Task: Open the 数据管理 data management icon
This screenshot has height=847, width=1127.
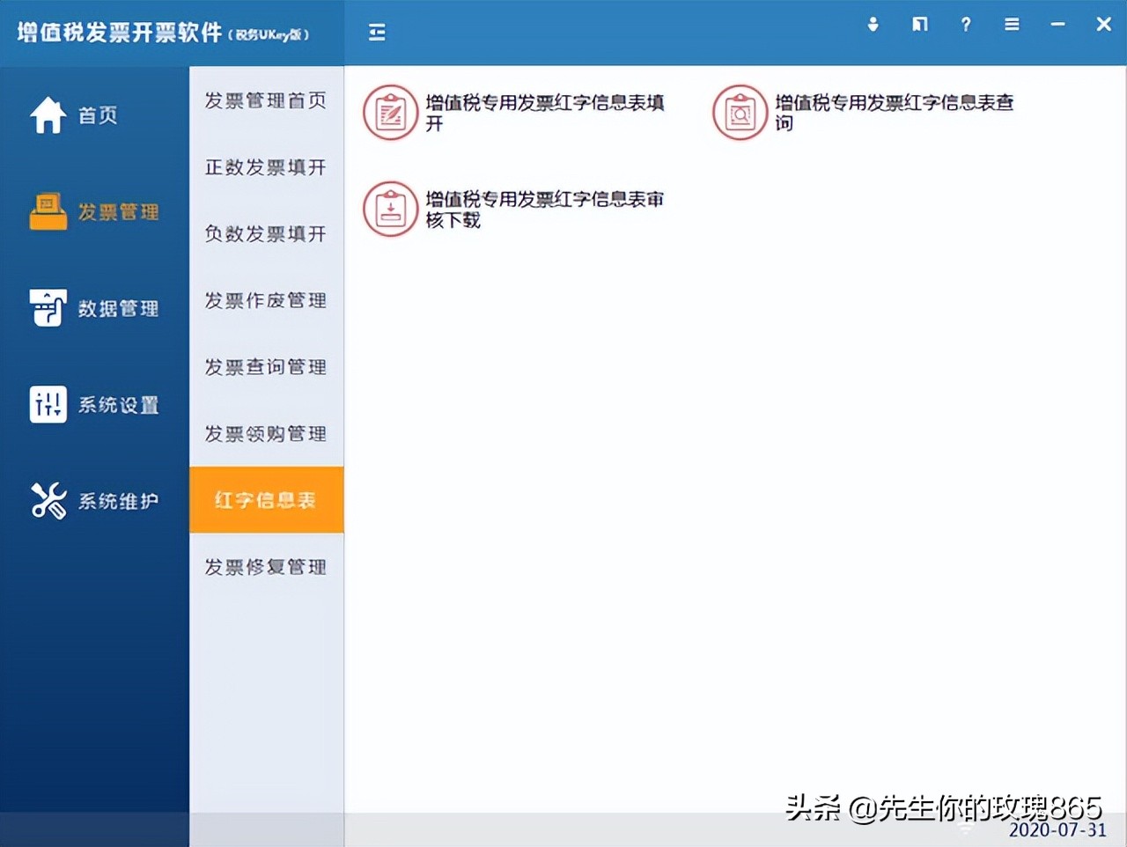Action: [48, 307]
